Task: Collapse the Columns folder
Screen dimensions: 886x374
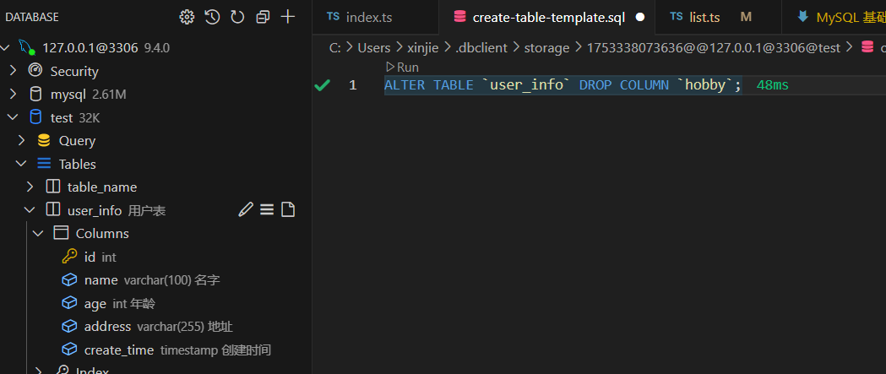Action: pos(38,233)
